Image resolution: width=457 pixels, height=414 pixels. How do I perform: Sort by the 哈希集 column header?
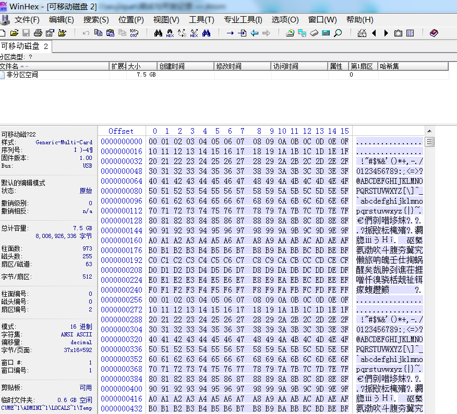pos(413,66)
